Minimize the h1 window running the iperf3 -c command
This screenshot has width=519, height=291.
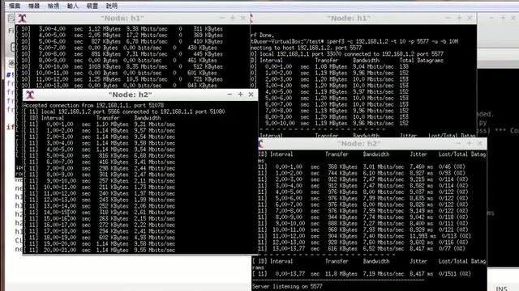pos(448,18)
